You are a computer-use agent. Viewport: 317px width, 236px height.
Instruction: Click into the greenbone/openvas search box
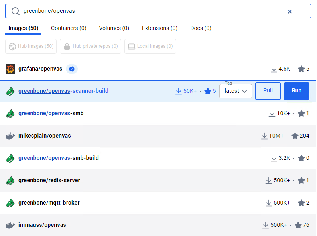click(x=158, y=11)
